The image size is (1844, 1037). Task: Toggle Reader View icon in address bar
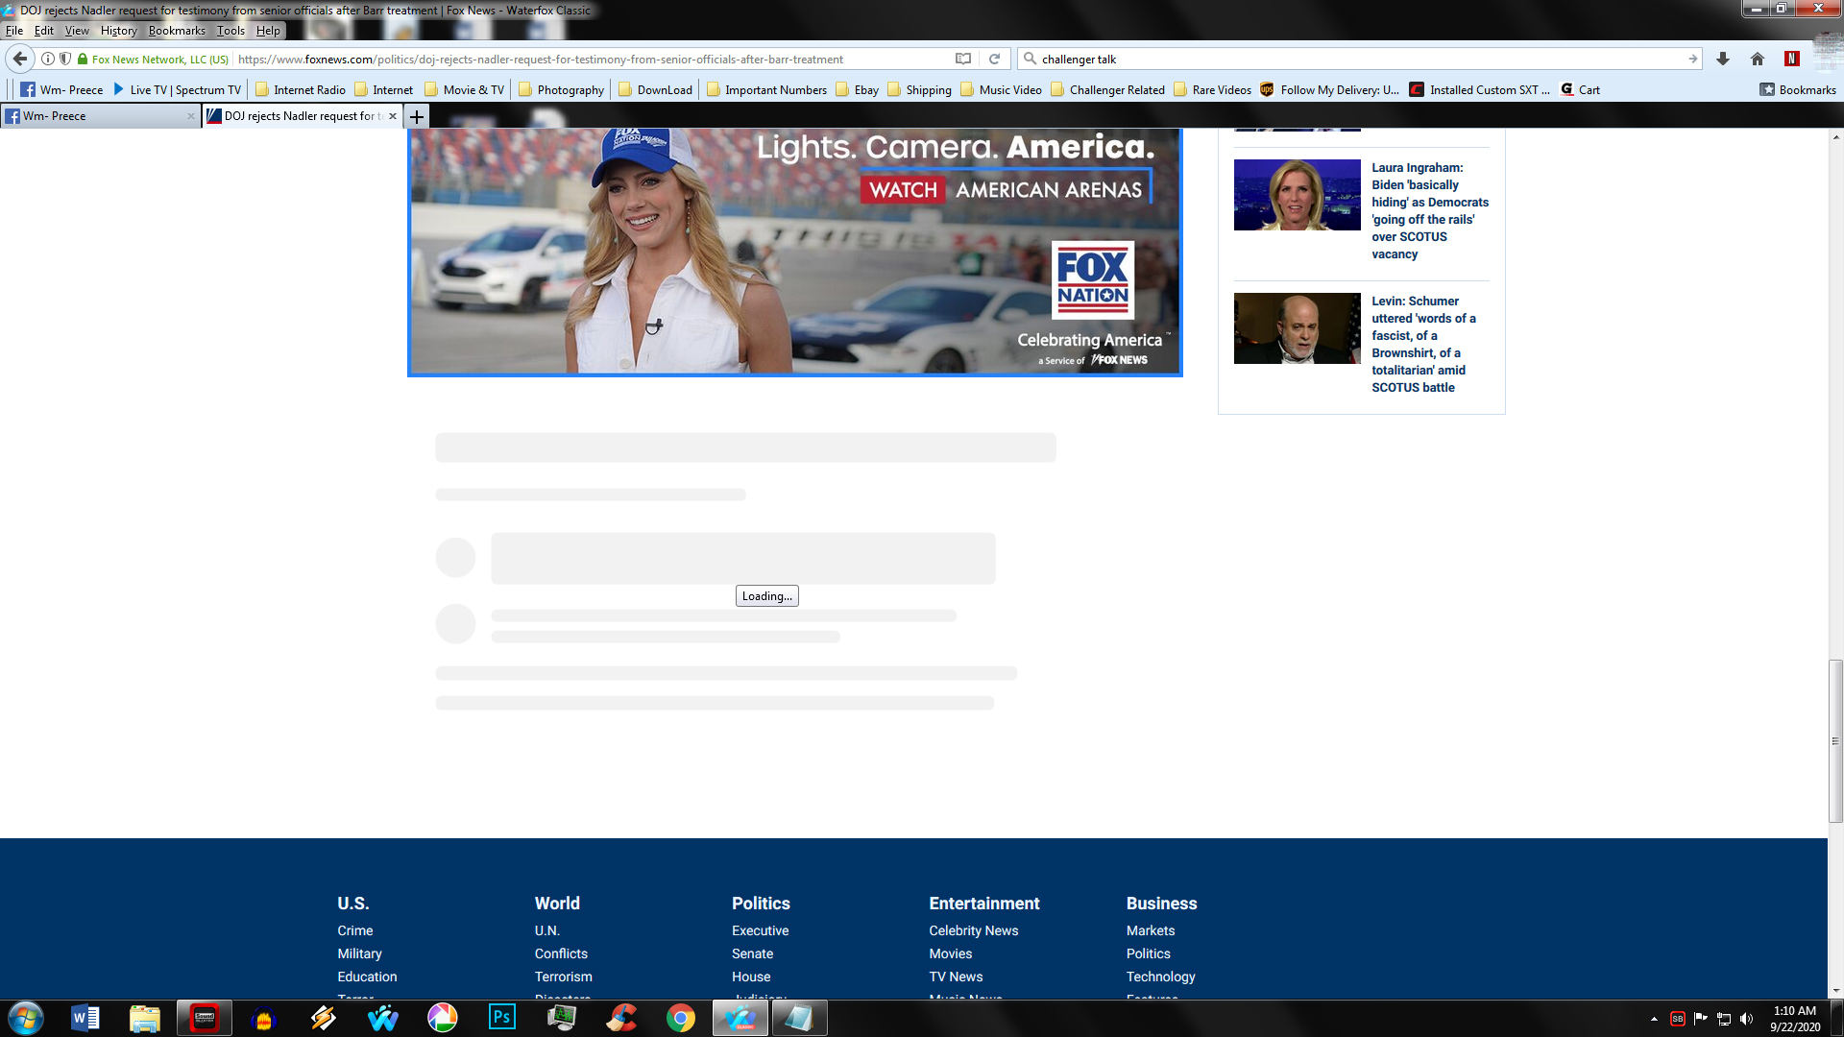[x=963, y=59]
